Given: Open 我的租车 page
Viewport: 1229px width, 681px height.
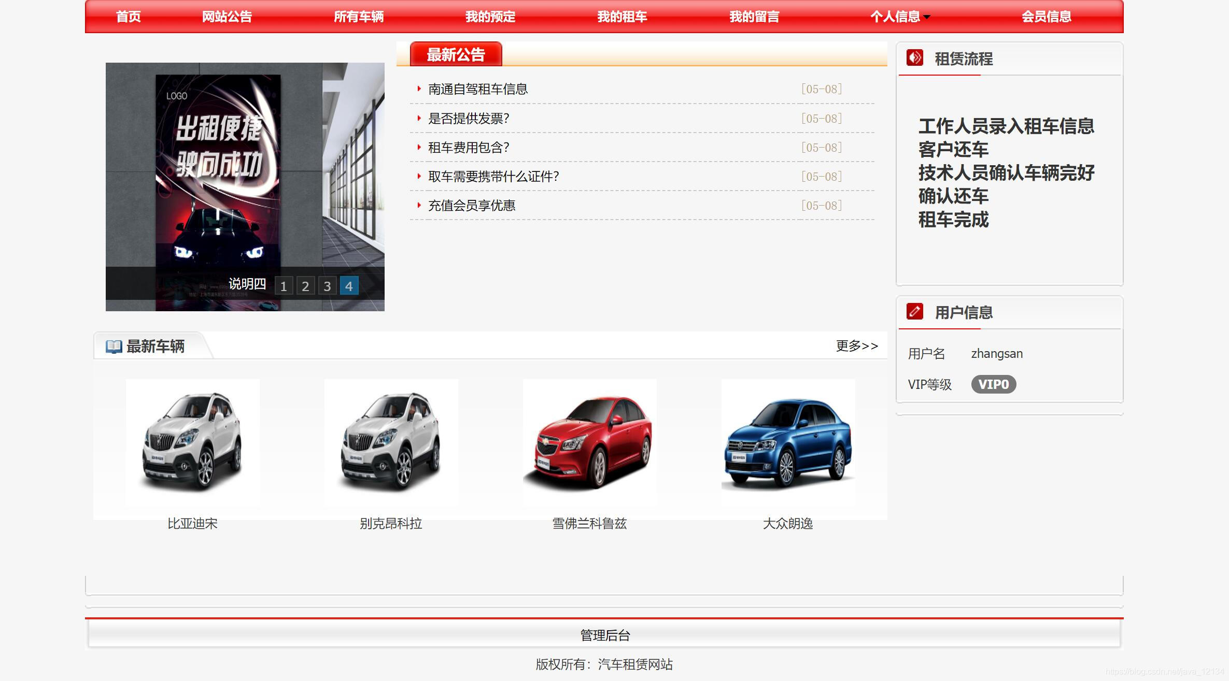Looking at the screenshot, I should (622, 17).
